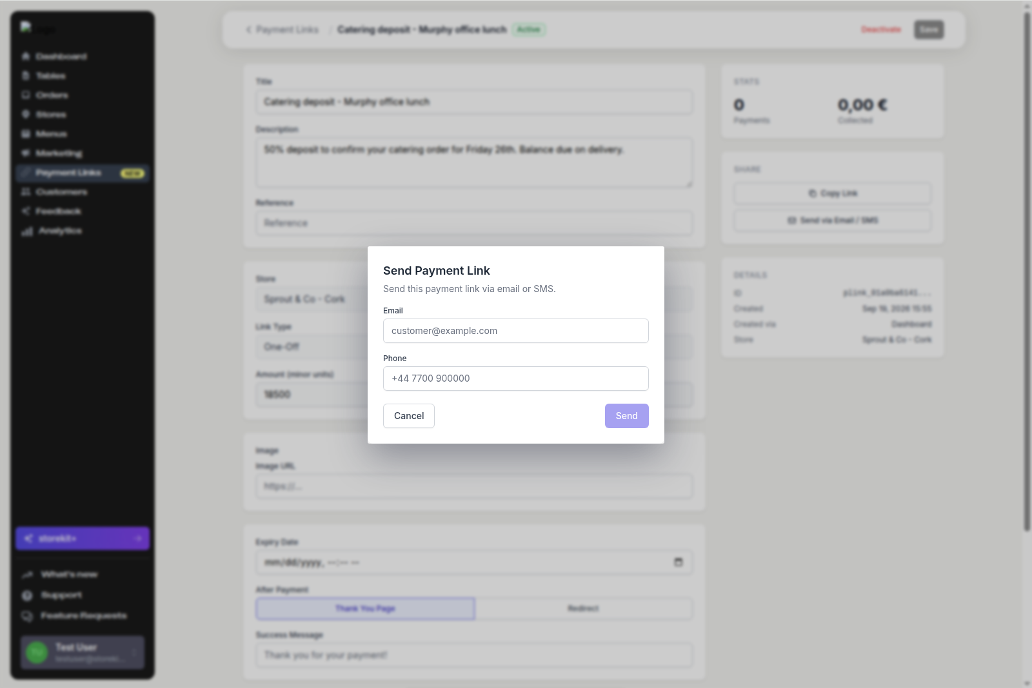Open the Customers people icon
Image resolution: width=1032 pixels, height=688 pixels.
coord(26,192)
